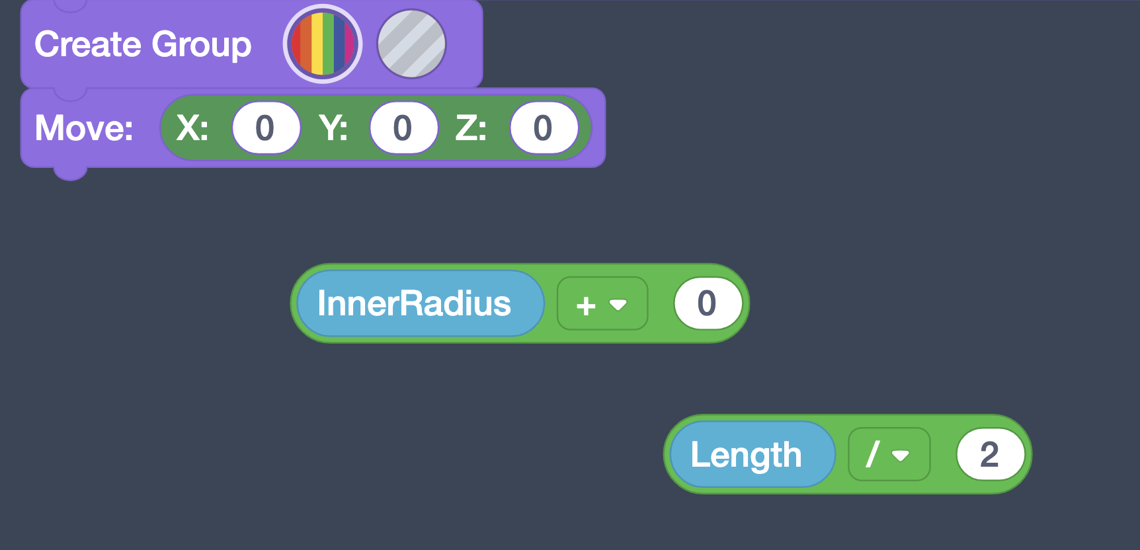Click the Create Group block header

pyautogui.click(x=142, y=44)
